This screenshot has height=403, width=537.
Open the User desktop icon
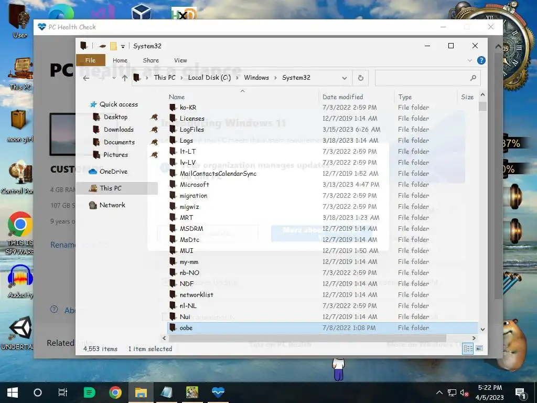coord(19,21)
